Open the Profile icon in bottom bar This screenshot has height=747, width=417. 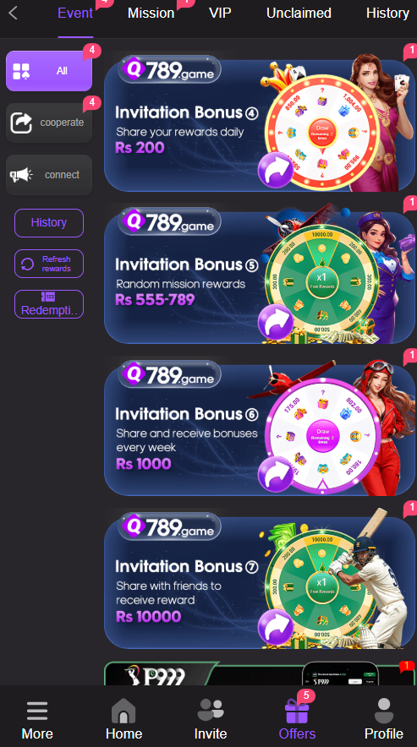(384, 711)
